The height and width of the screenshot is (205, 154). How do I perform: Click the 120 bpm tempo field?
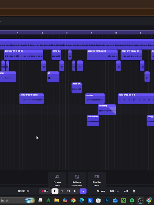tap(114, 191)
